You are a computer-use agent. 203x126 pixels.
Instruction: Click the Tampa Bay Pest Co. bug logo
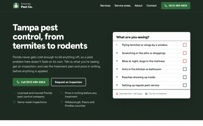(x=16, y=6)
